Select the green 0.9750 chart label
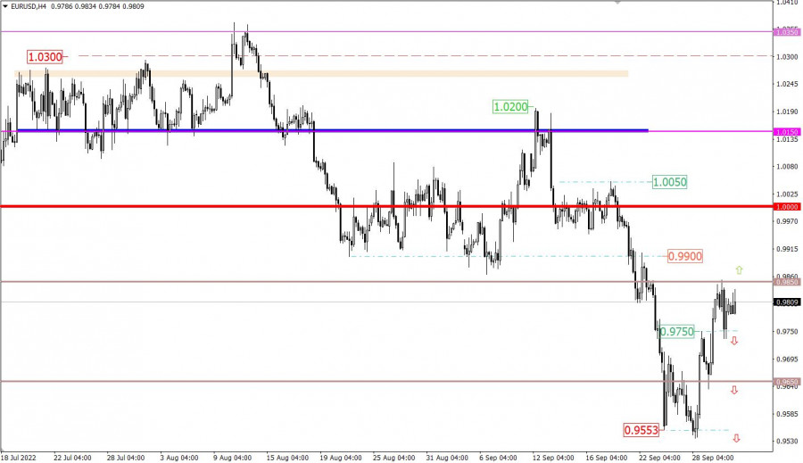Viewport: 803px width, 463px height. coord(677,331)
